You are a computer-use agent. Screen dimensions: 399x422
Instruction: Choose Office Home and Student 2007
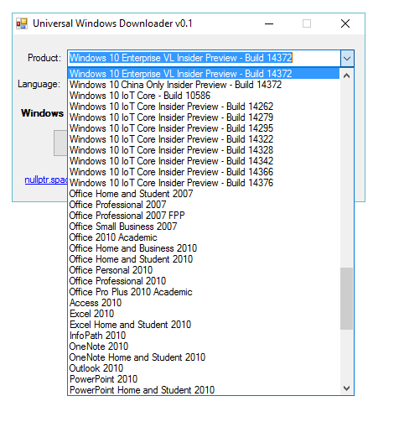204,194
